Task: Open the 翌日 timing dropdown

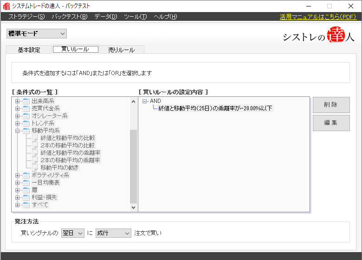Action: pos(73,233)
